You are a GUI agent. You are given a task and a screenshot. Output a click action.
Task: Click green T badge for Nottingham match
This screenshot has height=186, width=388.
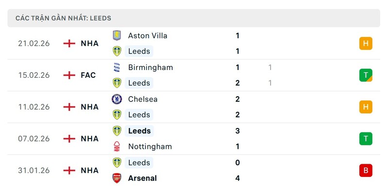tap(366, 139)
